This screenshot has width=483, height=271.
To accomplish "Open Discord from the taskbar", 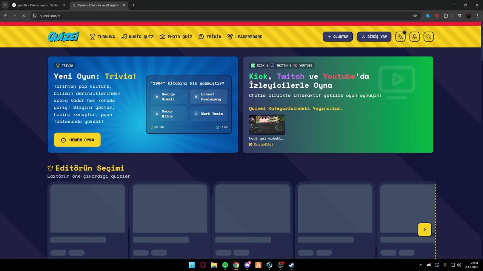I will click(x=247, y=265).
